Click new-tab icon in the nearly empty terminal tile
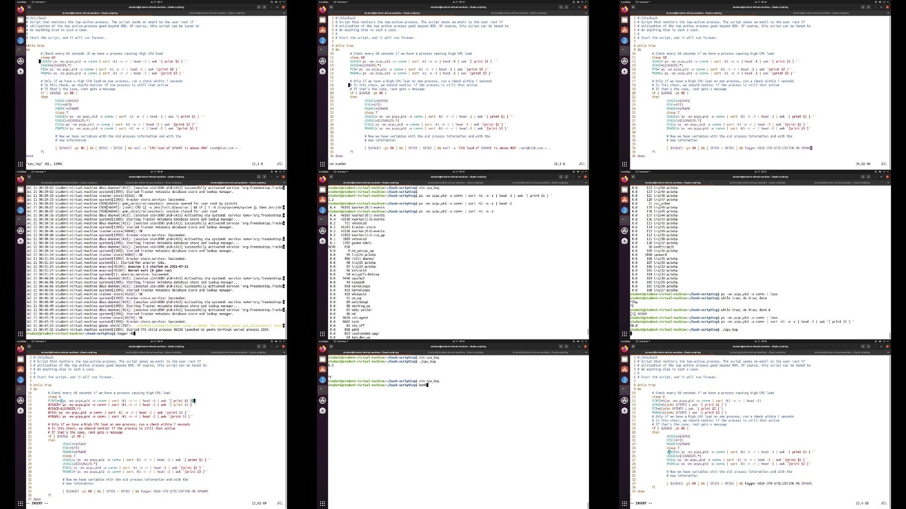The height and width of the screenshot is (509, 906). point(331,346)
